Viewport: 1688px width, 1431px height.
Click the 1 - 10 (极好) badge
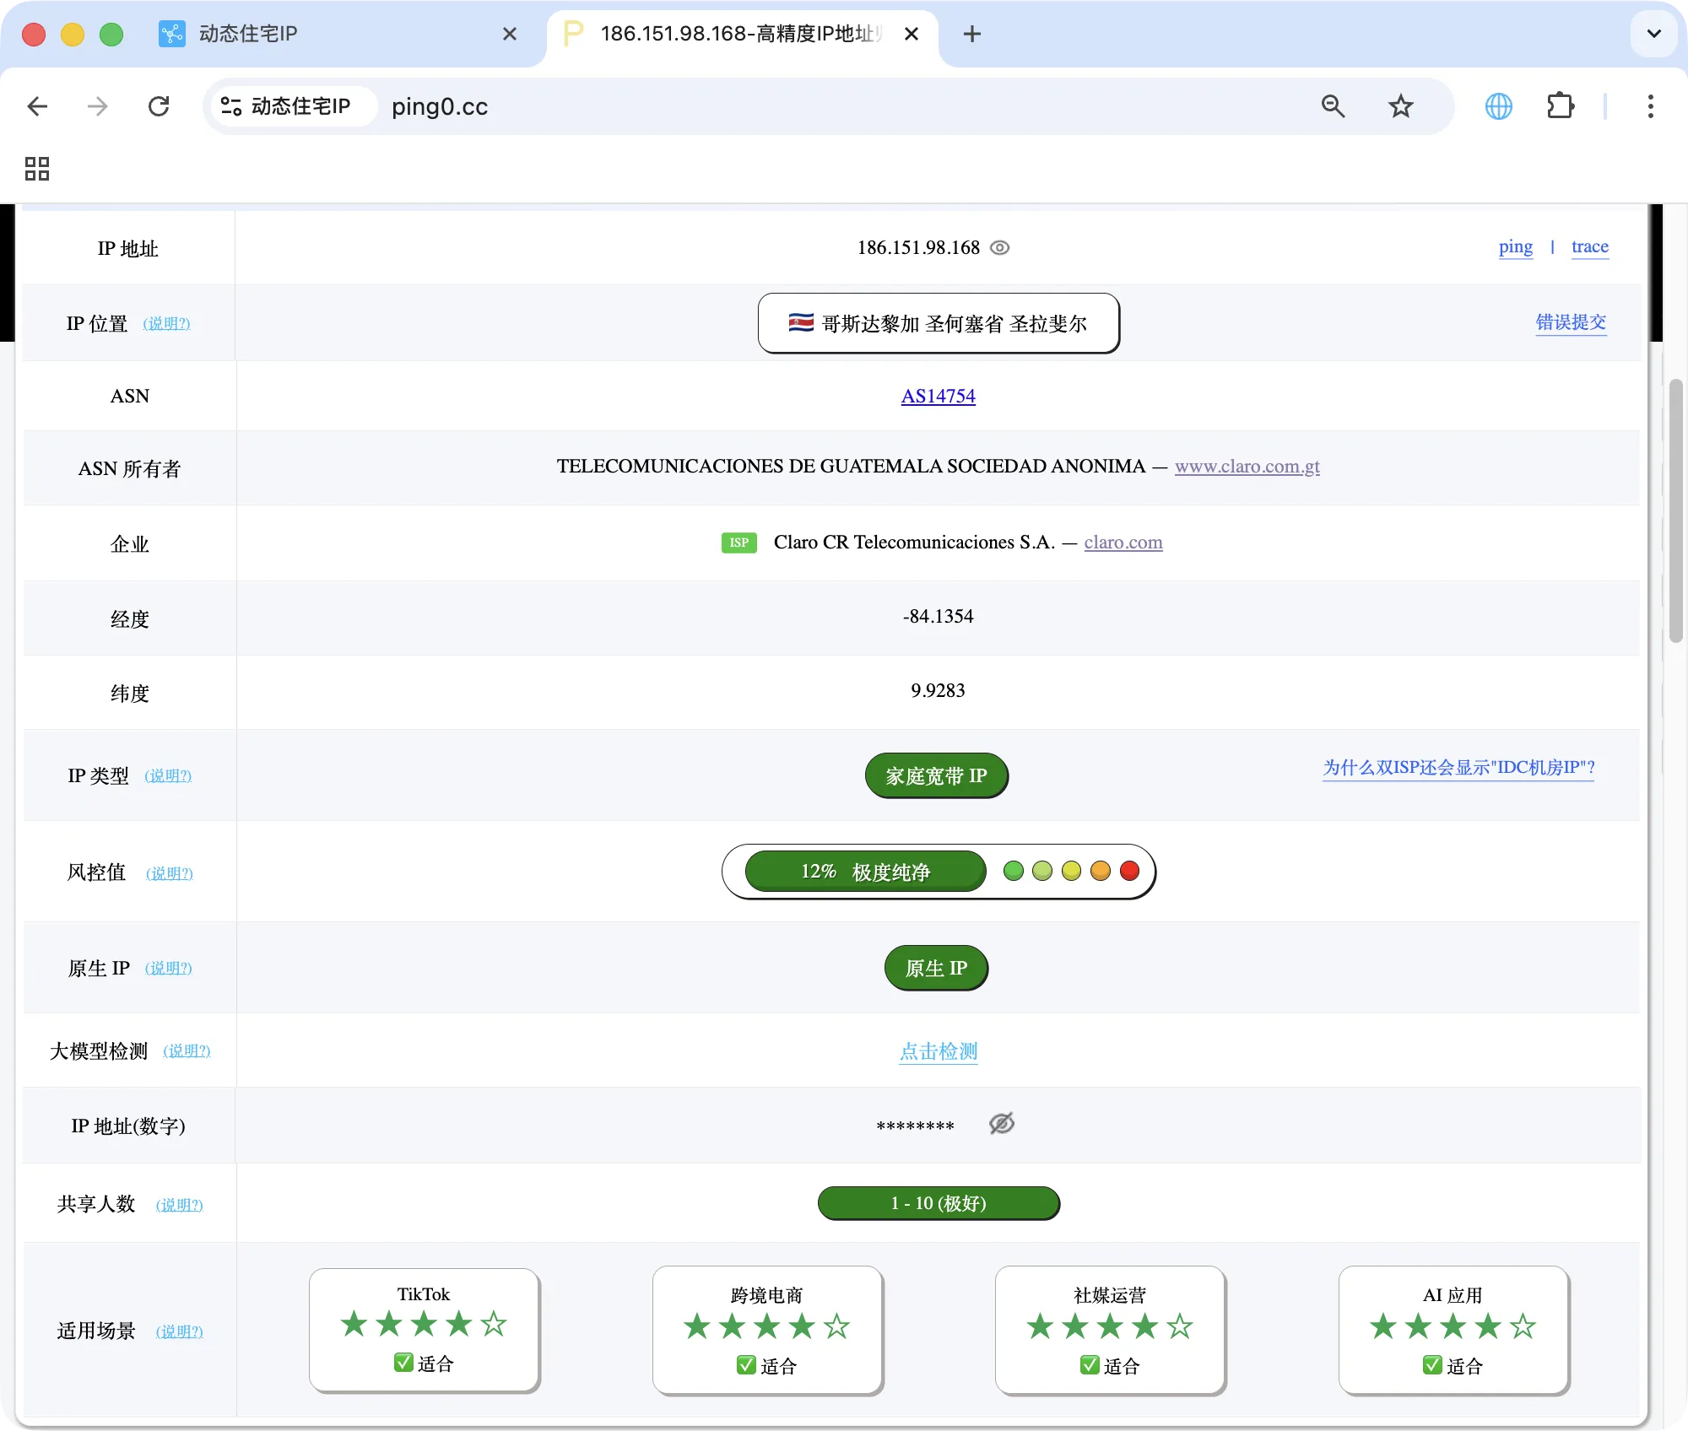click(x=939, y=1203)
